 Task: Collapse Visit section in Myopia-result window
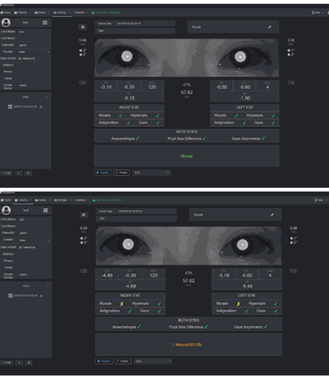coord(47,286)
